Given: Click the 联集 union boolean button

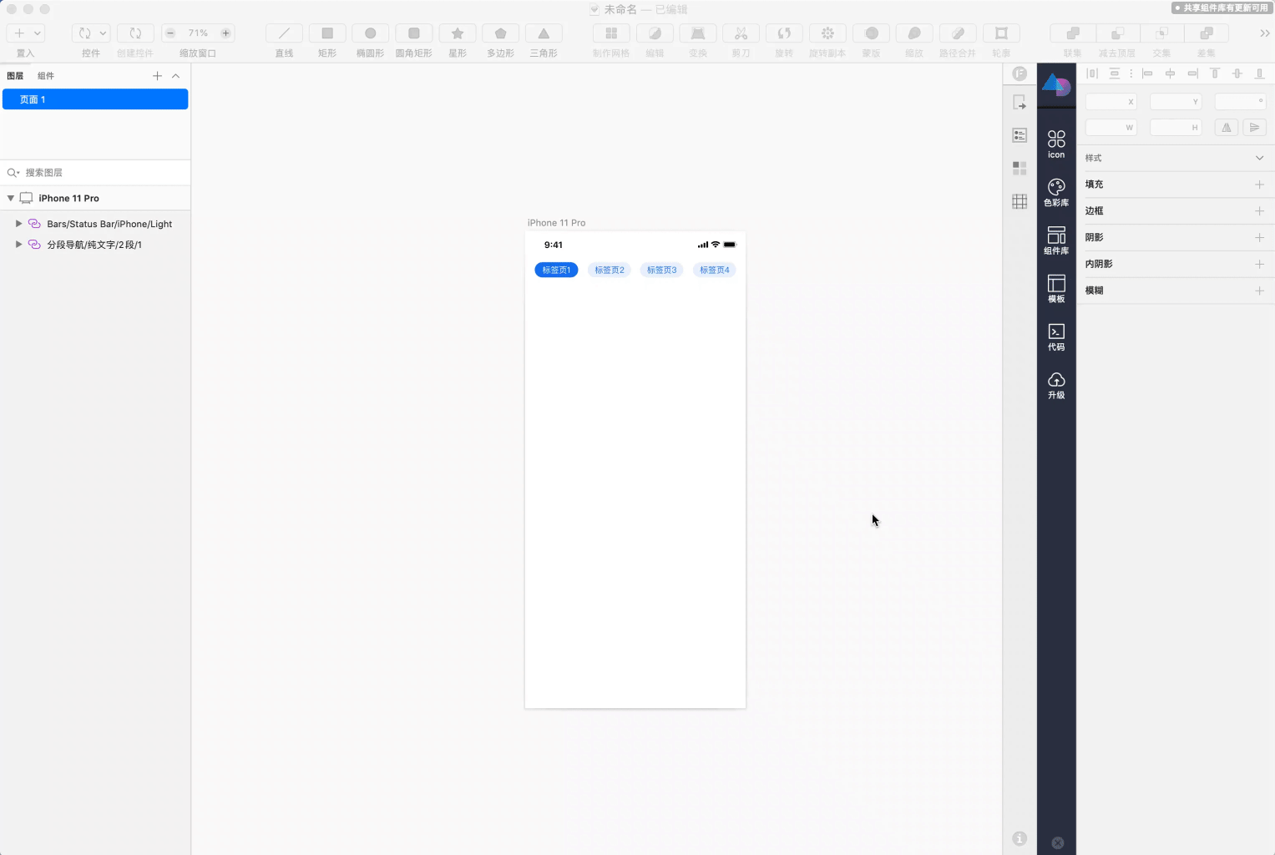Looking at the screenshot, I should coord(1073,33).
